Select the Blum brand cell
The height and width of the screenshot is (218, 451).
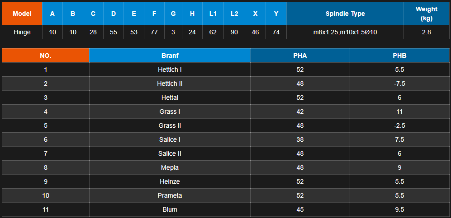pyautogui.click(x=170, y=209)
